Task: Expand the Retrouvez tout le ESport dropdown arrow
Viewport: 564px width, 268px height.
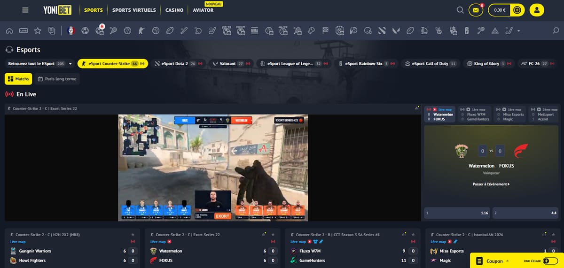Action: coord(70,63)
